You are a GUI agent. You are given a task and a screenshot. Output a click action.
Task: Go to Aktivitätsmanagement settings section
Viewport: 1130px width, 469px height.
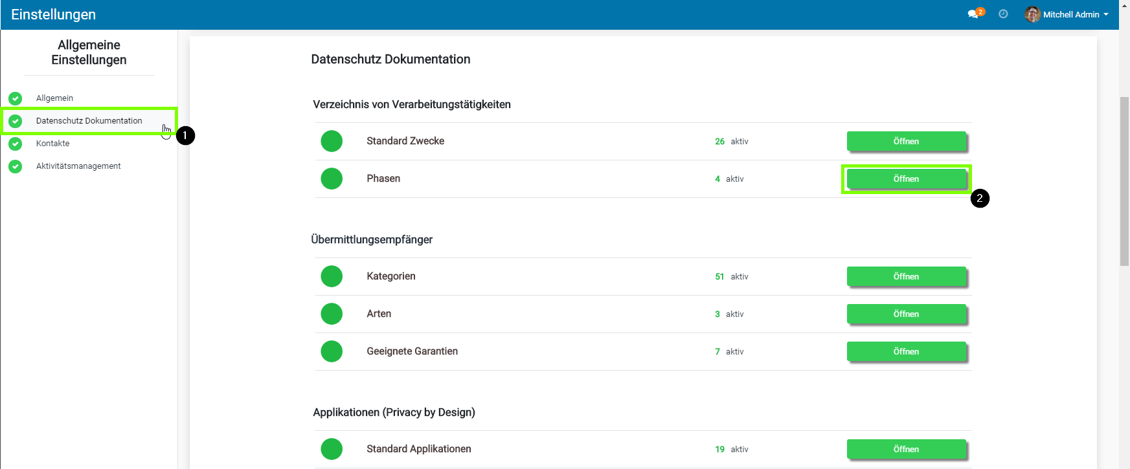pyautogui.click(x=78, y=166)
